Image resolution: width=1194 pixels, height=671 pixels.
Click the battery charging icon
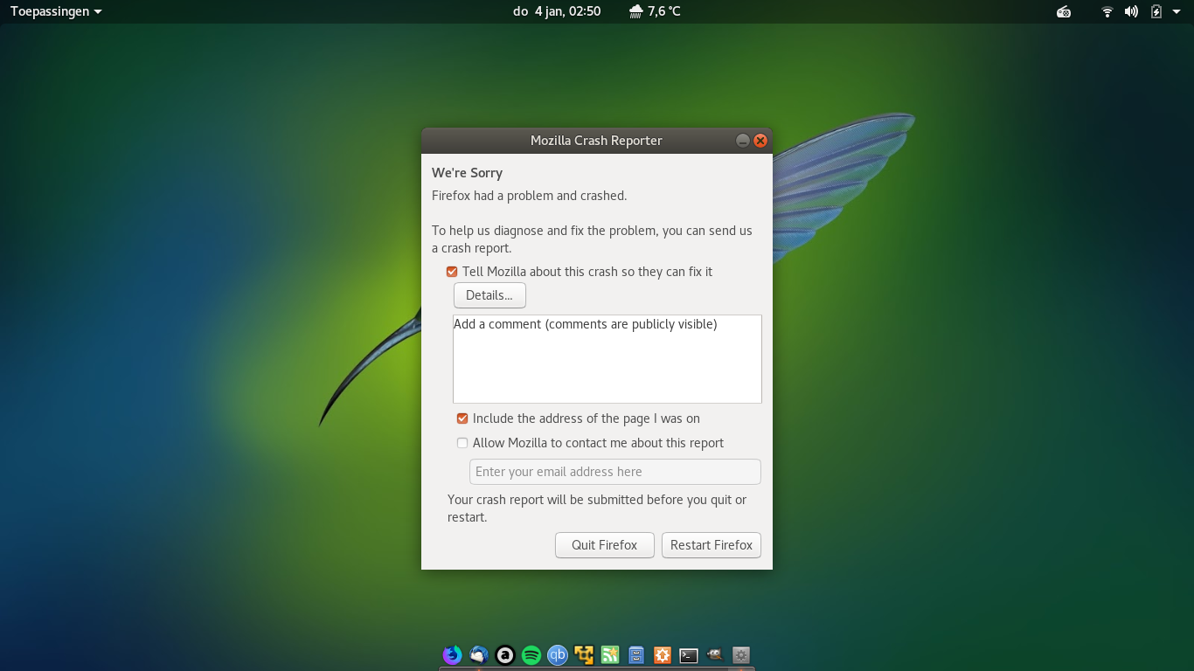point(1156,11)
